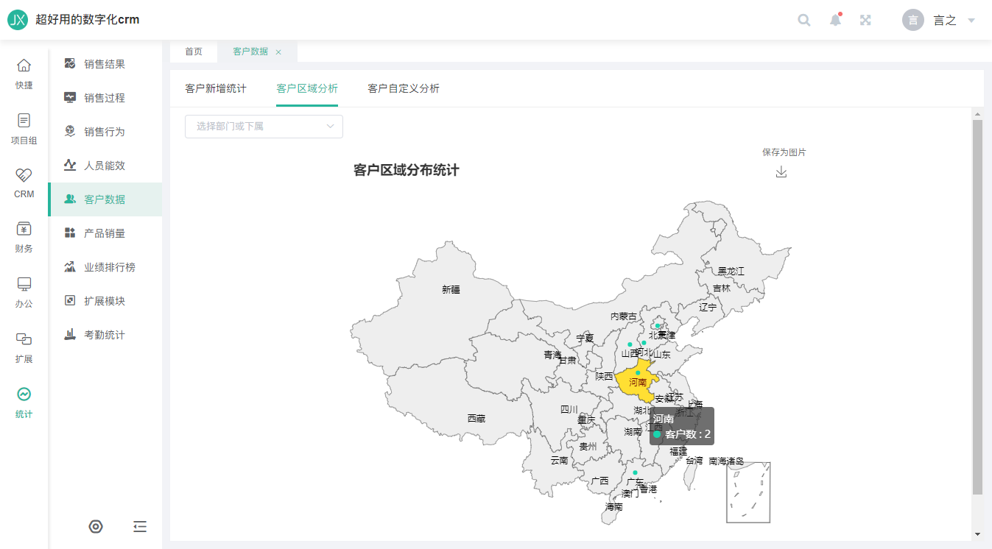The width and height of the screenshot is (992, 549).
Task: Click the 南海诸岛 inset map
Action: [x=748, y=492]
